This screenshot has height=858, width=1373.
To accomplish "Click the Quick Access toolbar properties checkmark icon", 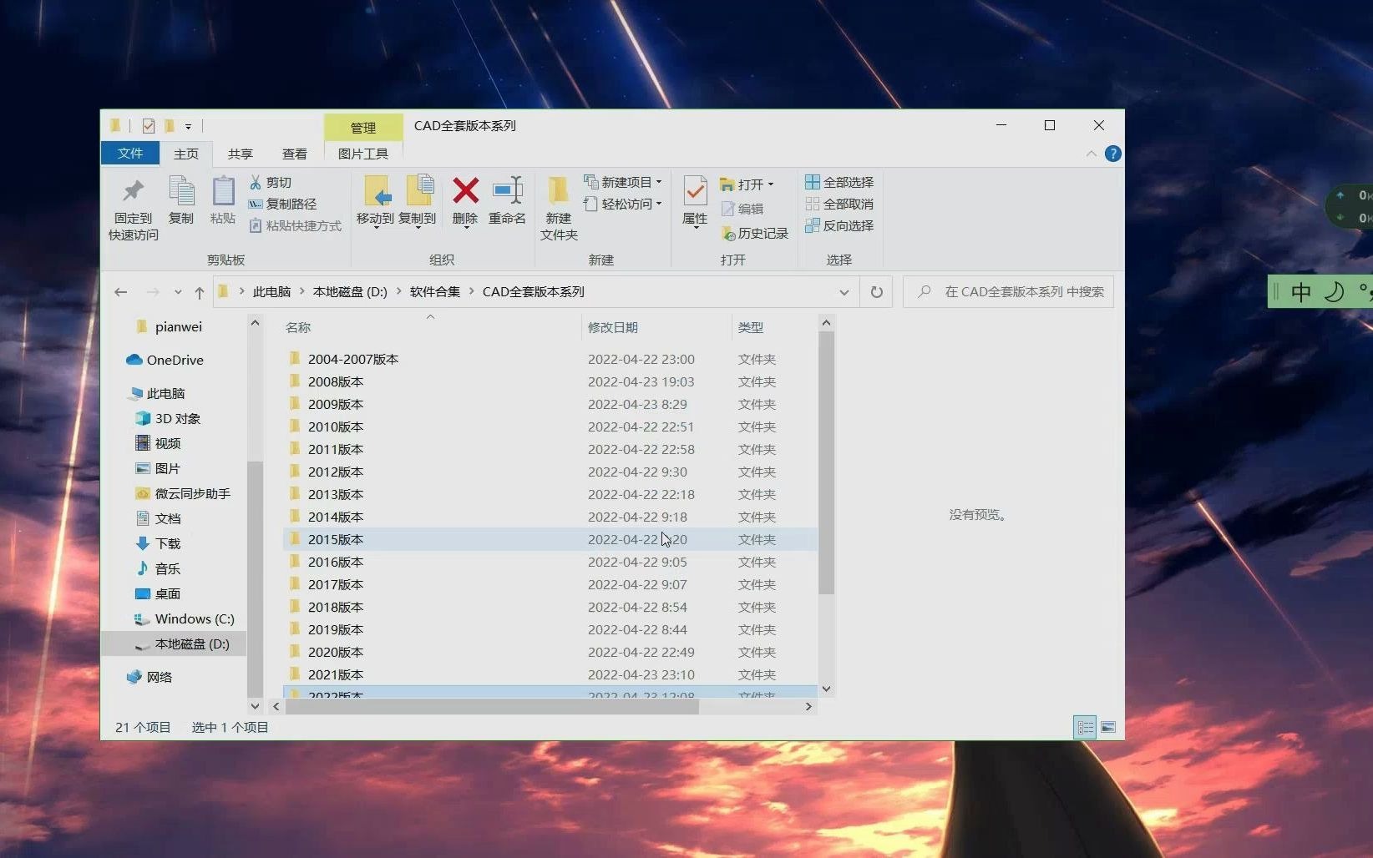I will pyautogui.click(x=149, y=126).
